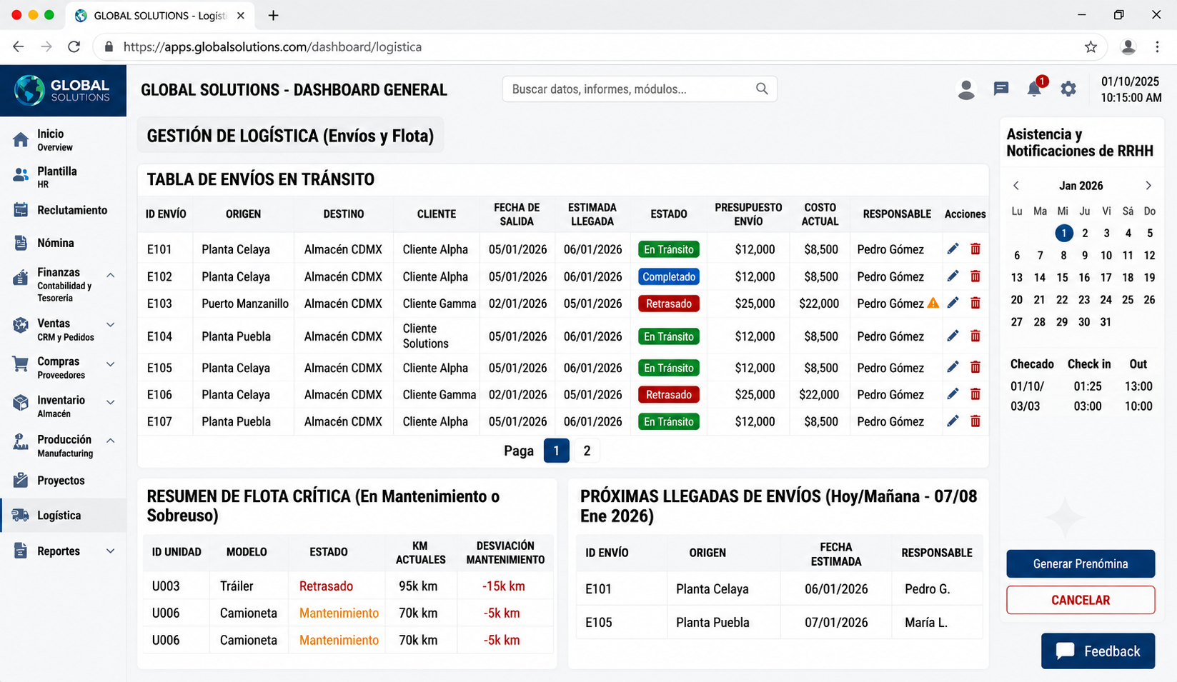
Task: Go to page 2 of the shipments table
Action: click(587, 451)
